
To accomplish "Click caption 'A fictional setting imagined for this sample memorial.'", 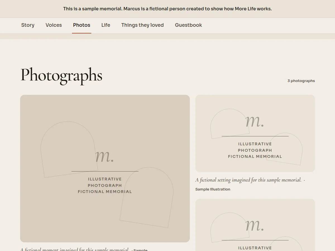I will [x=248, y=180].
